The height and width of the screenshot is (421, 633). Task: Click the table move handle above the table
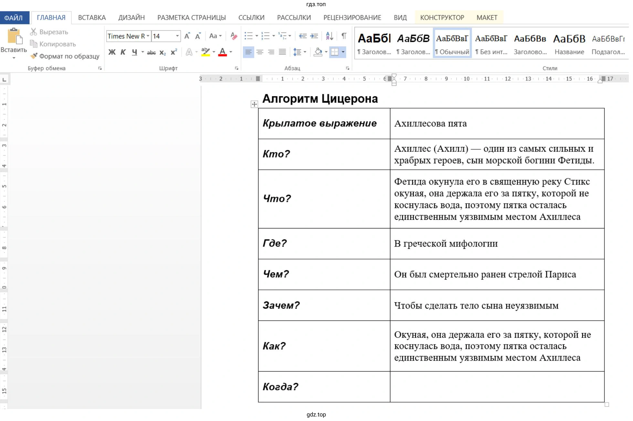point(254,104)
